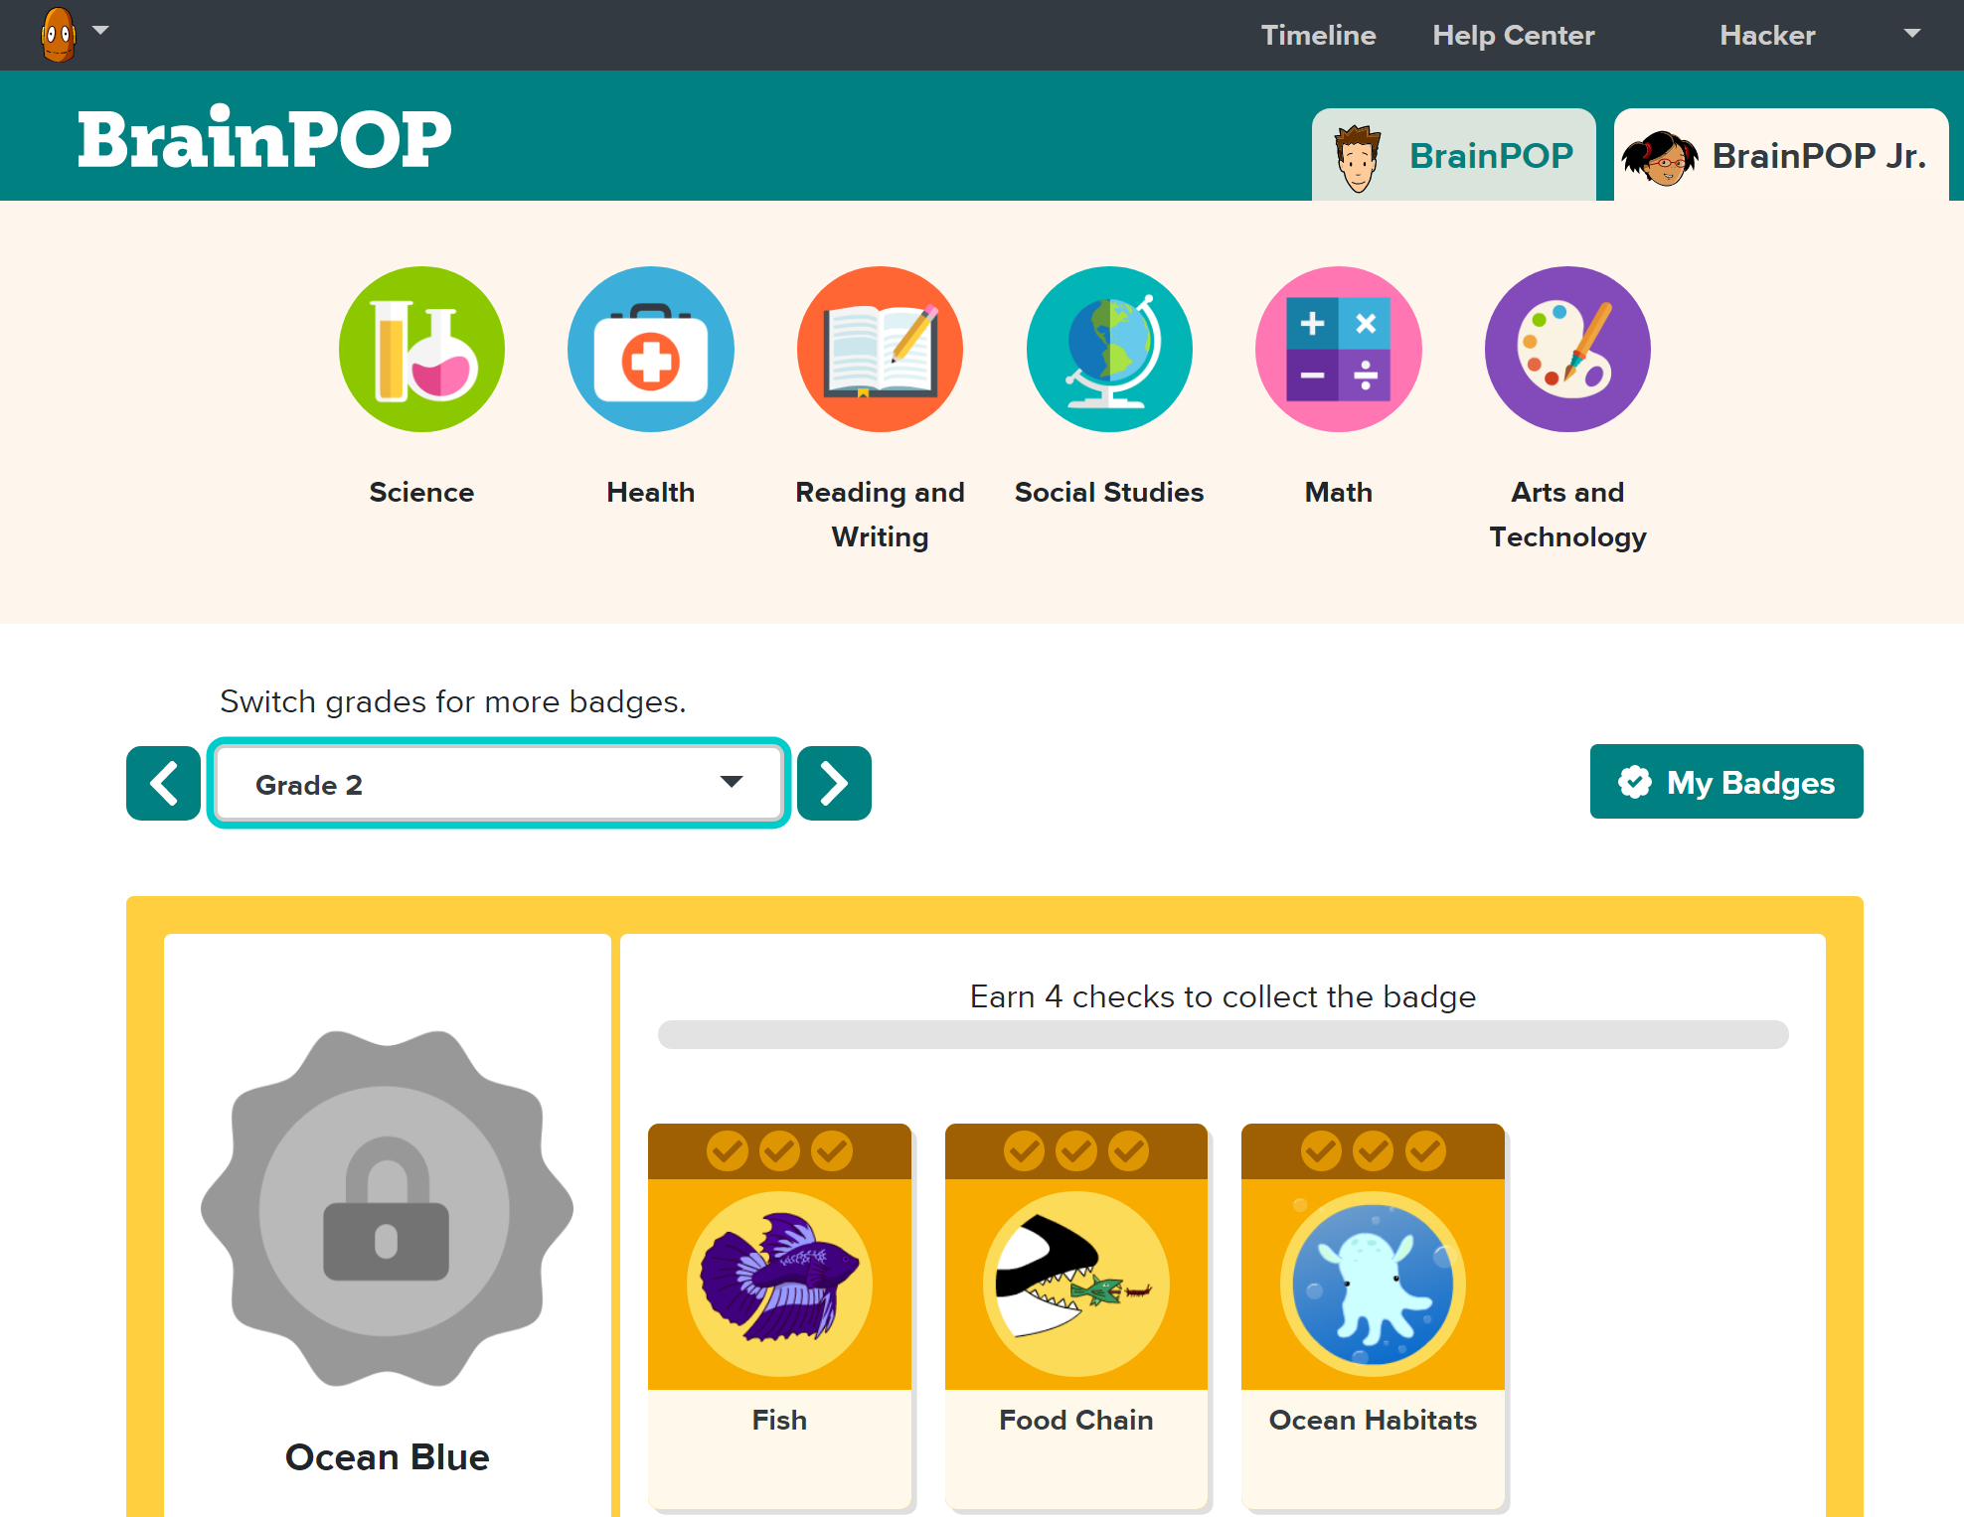
Task: Click first check mark on Fish card
Action: click(728, 1151)
